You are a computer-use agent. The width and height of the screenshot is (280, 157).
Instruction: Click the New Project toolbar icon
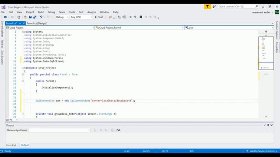pyautogui.click(x=19, y=17)
